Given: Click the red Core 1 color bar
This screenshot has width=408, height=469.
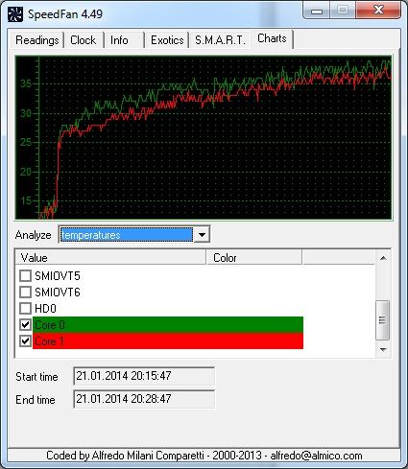Looking at the screenshot, I should (x=168, y=341).
